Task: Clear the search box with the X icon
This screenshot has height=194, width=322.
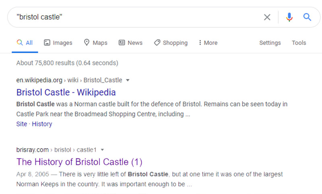Action: coord(267,17)
